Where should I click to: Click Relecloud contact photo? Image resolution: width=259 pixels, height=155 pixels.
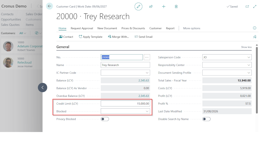[x=8, y=63]
